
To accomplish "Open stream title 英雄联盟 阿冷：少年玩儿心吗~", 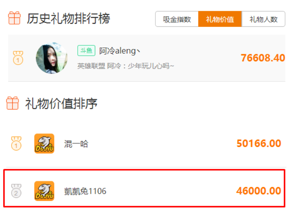I will tap(126, 66).
